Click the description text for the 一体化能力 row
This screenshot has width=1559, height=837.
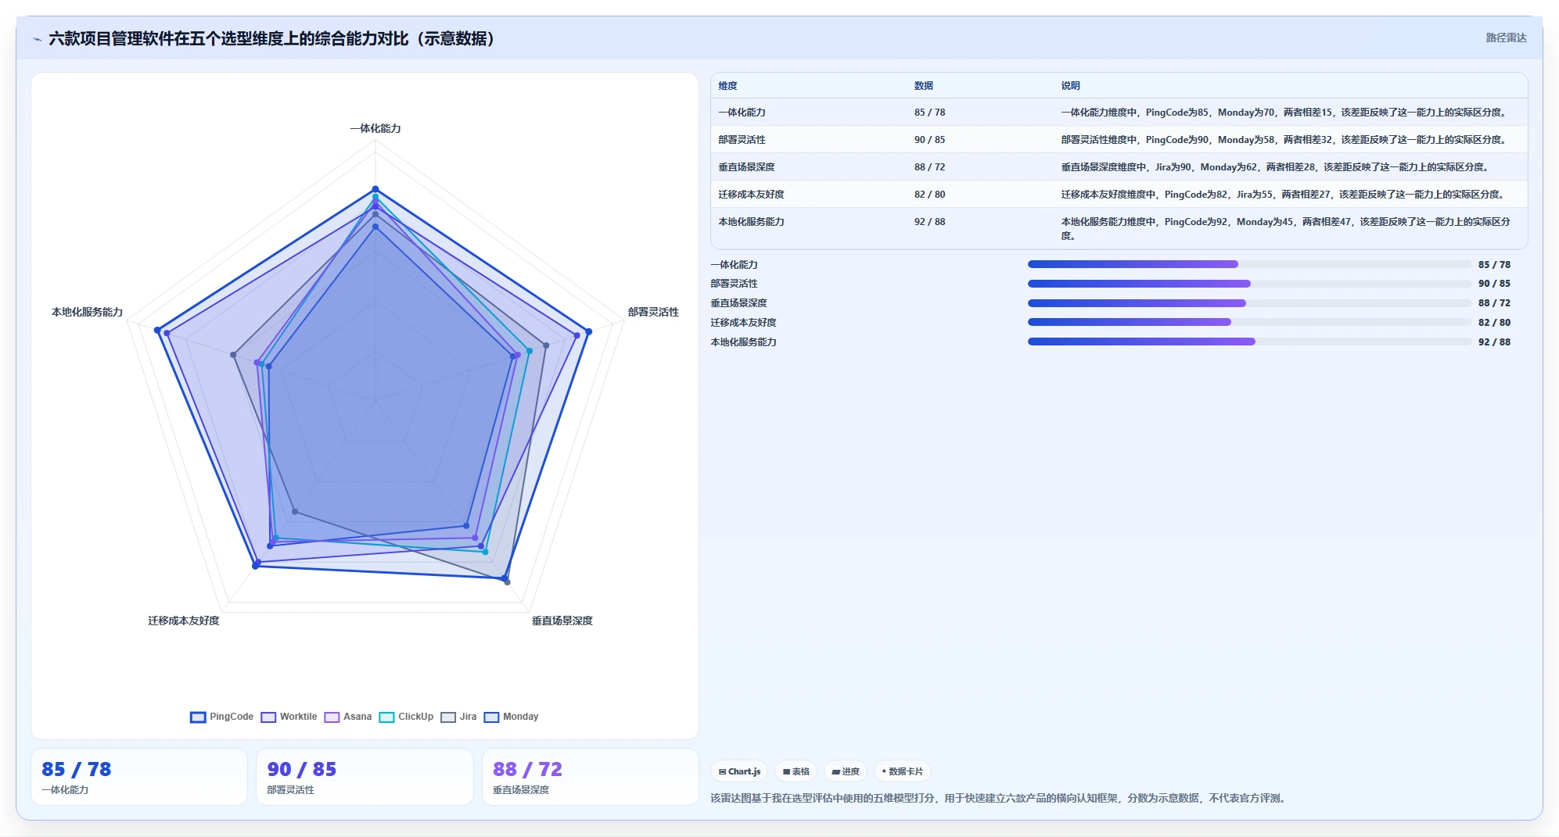[x=1284, y=113]
